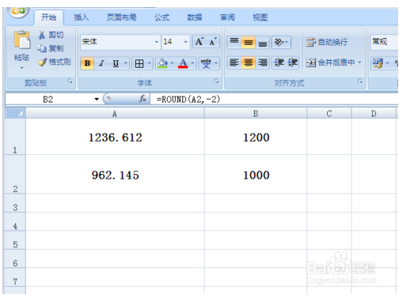Select column D header
The image size is (399, 302).
[x=374, y=114]
